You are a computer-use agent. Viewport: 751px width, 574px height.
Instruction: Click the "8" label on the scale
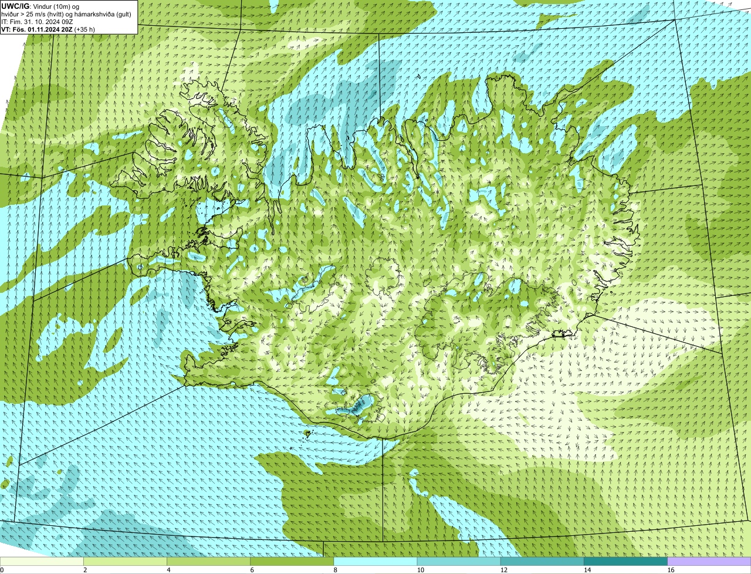click(336, 570)
